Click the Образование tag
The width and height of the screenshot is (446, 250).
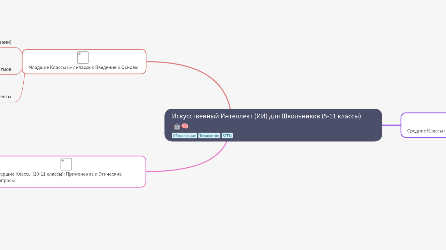(x=184, y=136)
